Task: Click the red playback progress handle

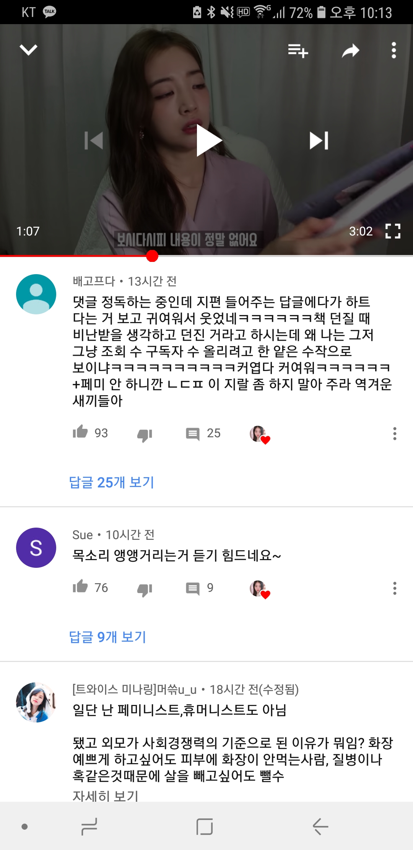Action: [152, 256]
